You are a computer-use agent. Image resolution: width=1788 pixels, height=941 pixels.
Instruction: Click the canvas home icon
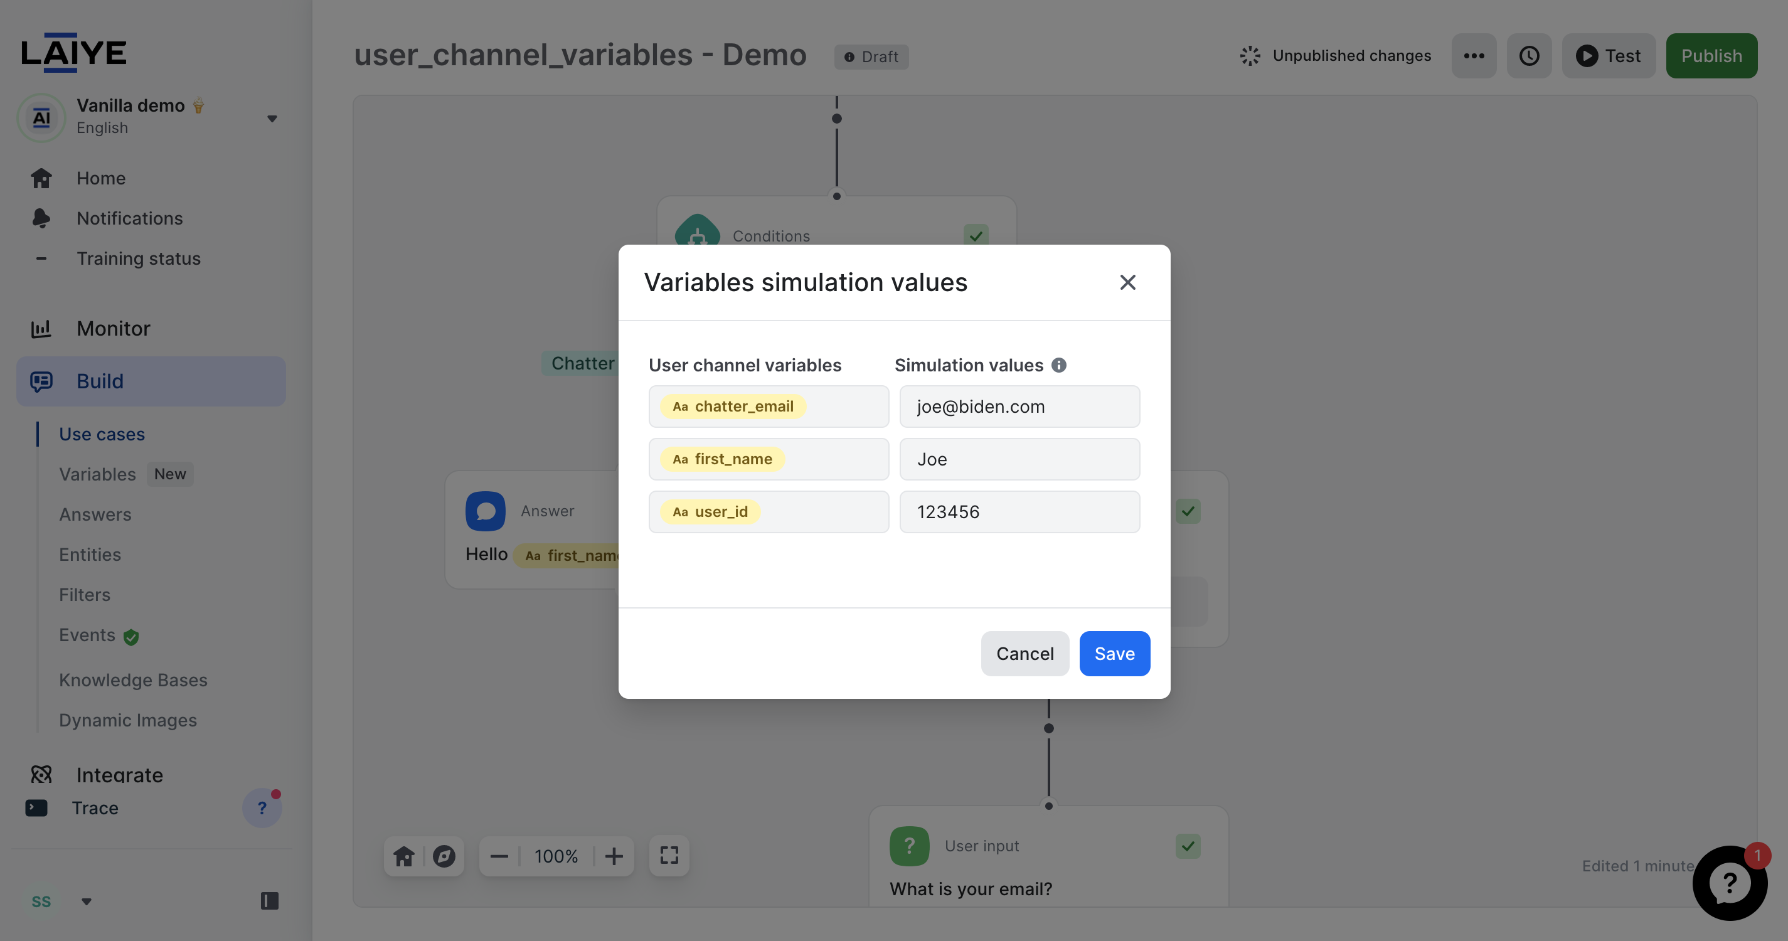click(x=404, y=856)
